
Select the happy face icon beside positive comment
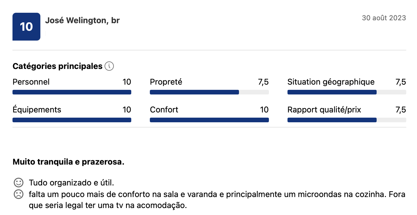(x=18, y=183)
